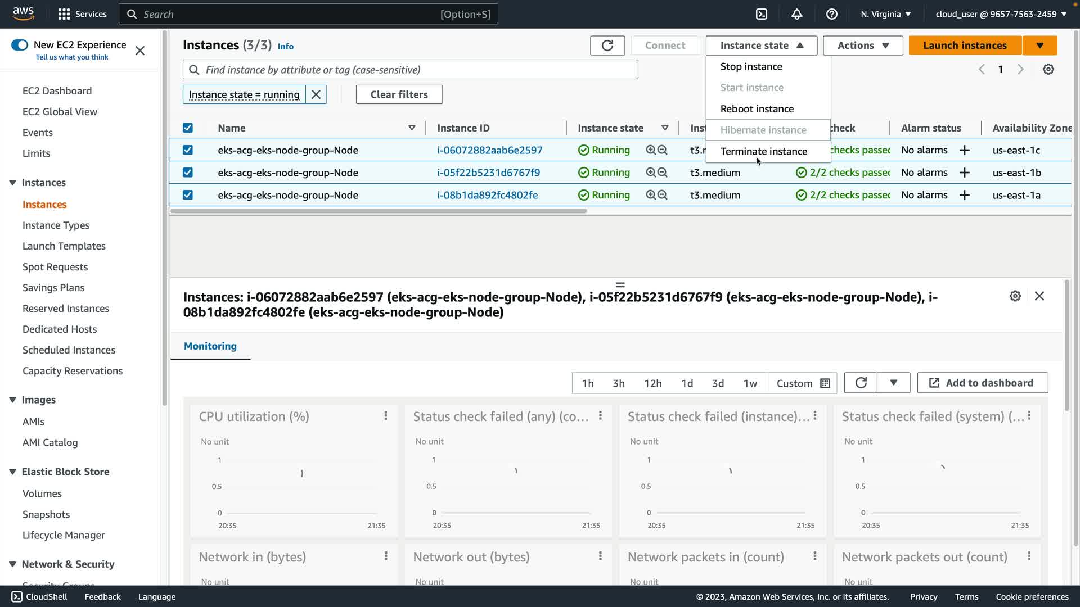Select Reboot instance menu option

click(x=757, y=109)
